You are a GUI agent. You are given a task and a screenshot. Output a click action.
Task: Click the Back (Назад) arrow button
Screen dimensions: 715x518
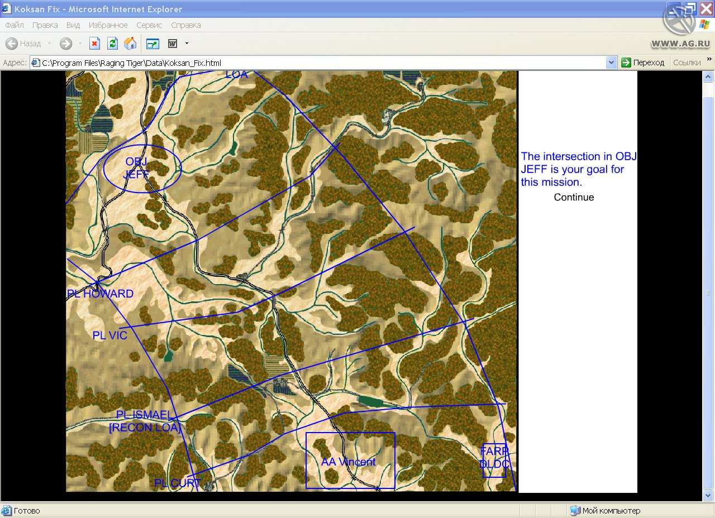[23, 44]
